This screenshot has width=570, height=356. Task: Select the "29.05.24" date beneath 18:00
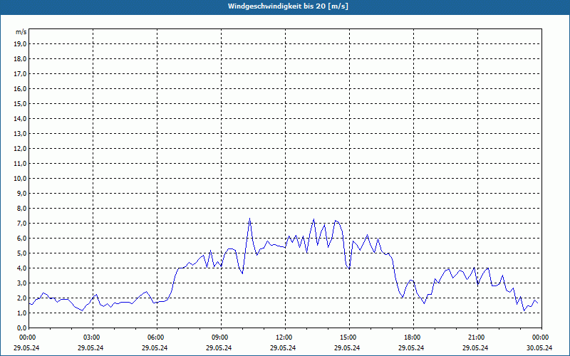pos(411,347)
